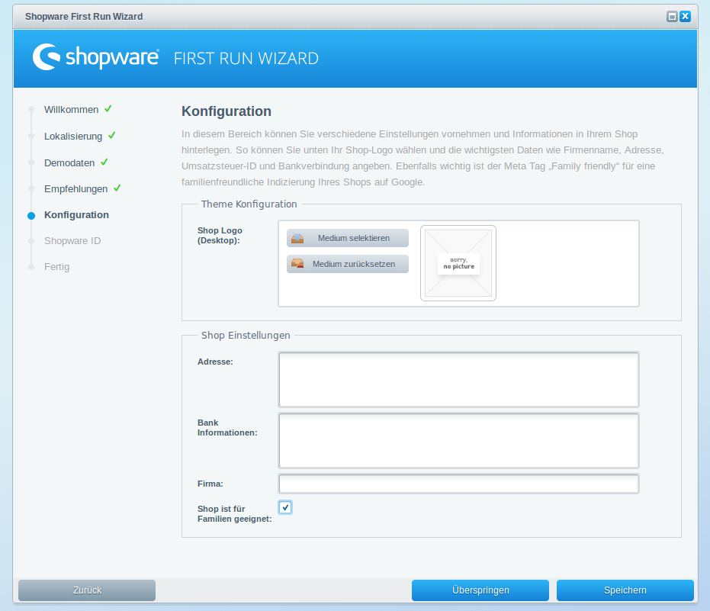Viewport: 710px width, 611px height.
Task: Click green checkmark next to Willkommen
Action: (108, 109)
